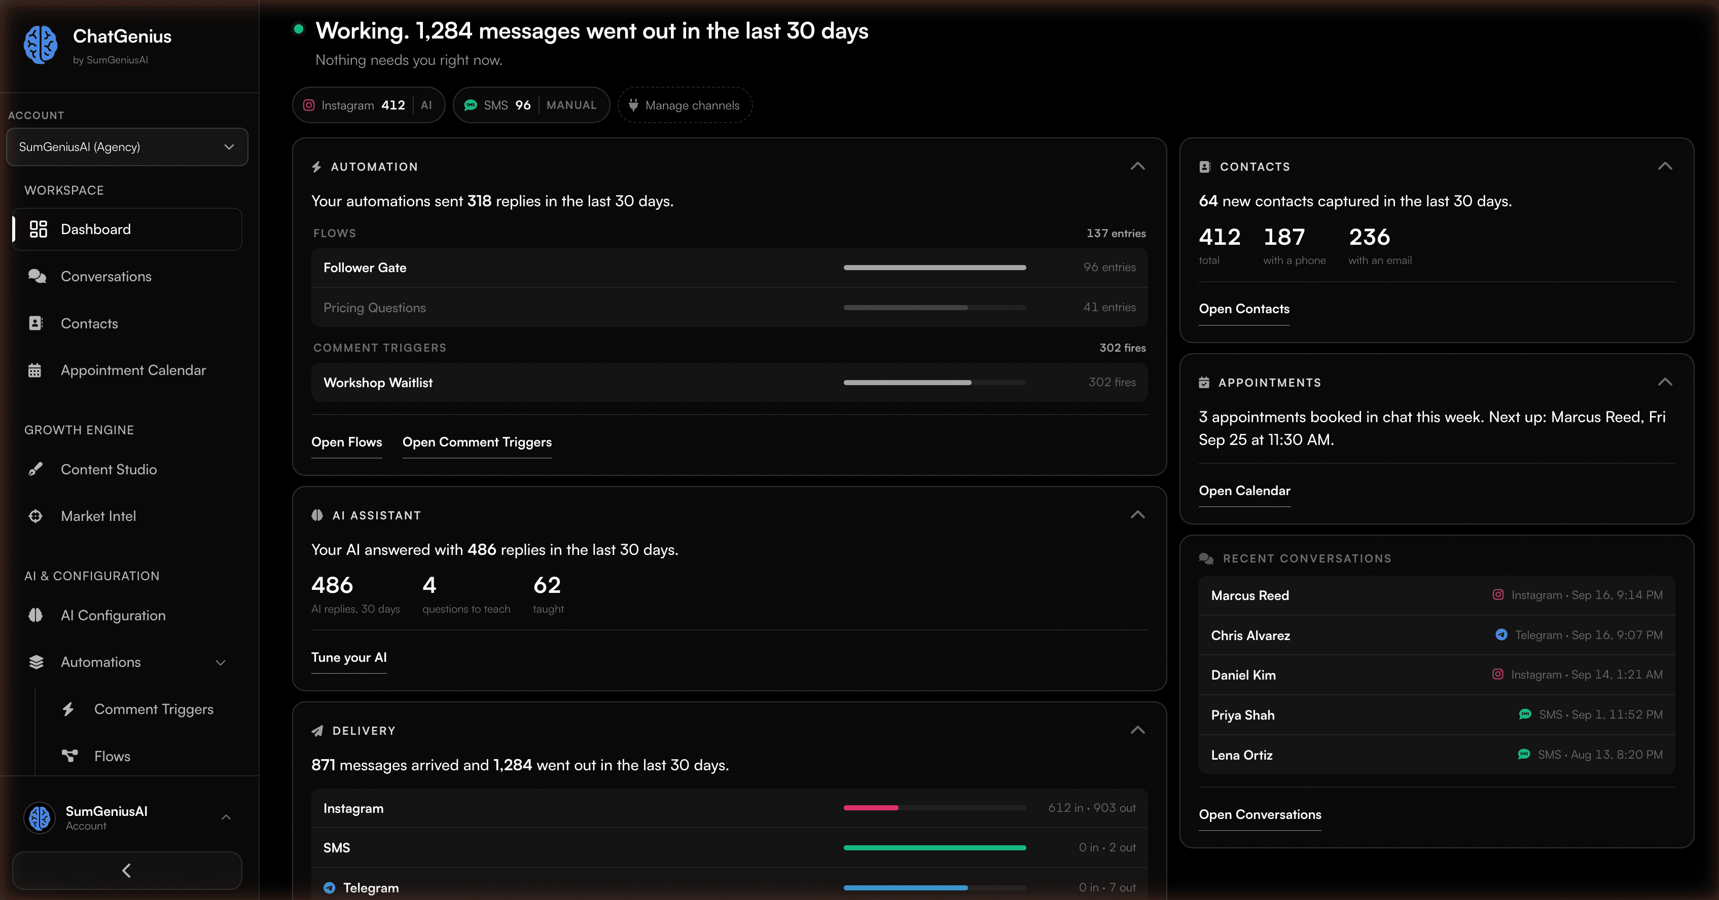Click the Content Studio brush icon
Screen dimensions: 1719x900
35,469
